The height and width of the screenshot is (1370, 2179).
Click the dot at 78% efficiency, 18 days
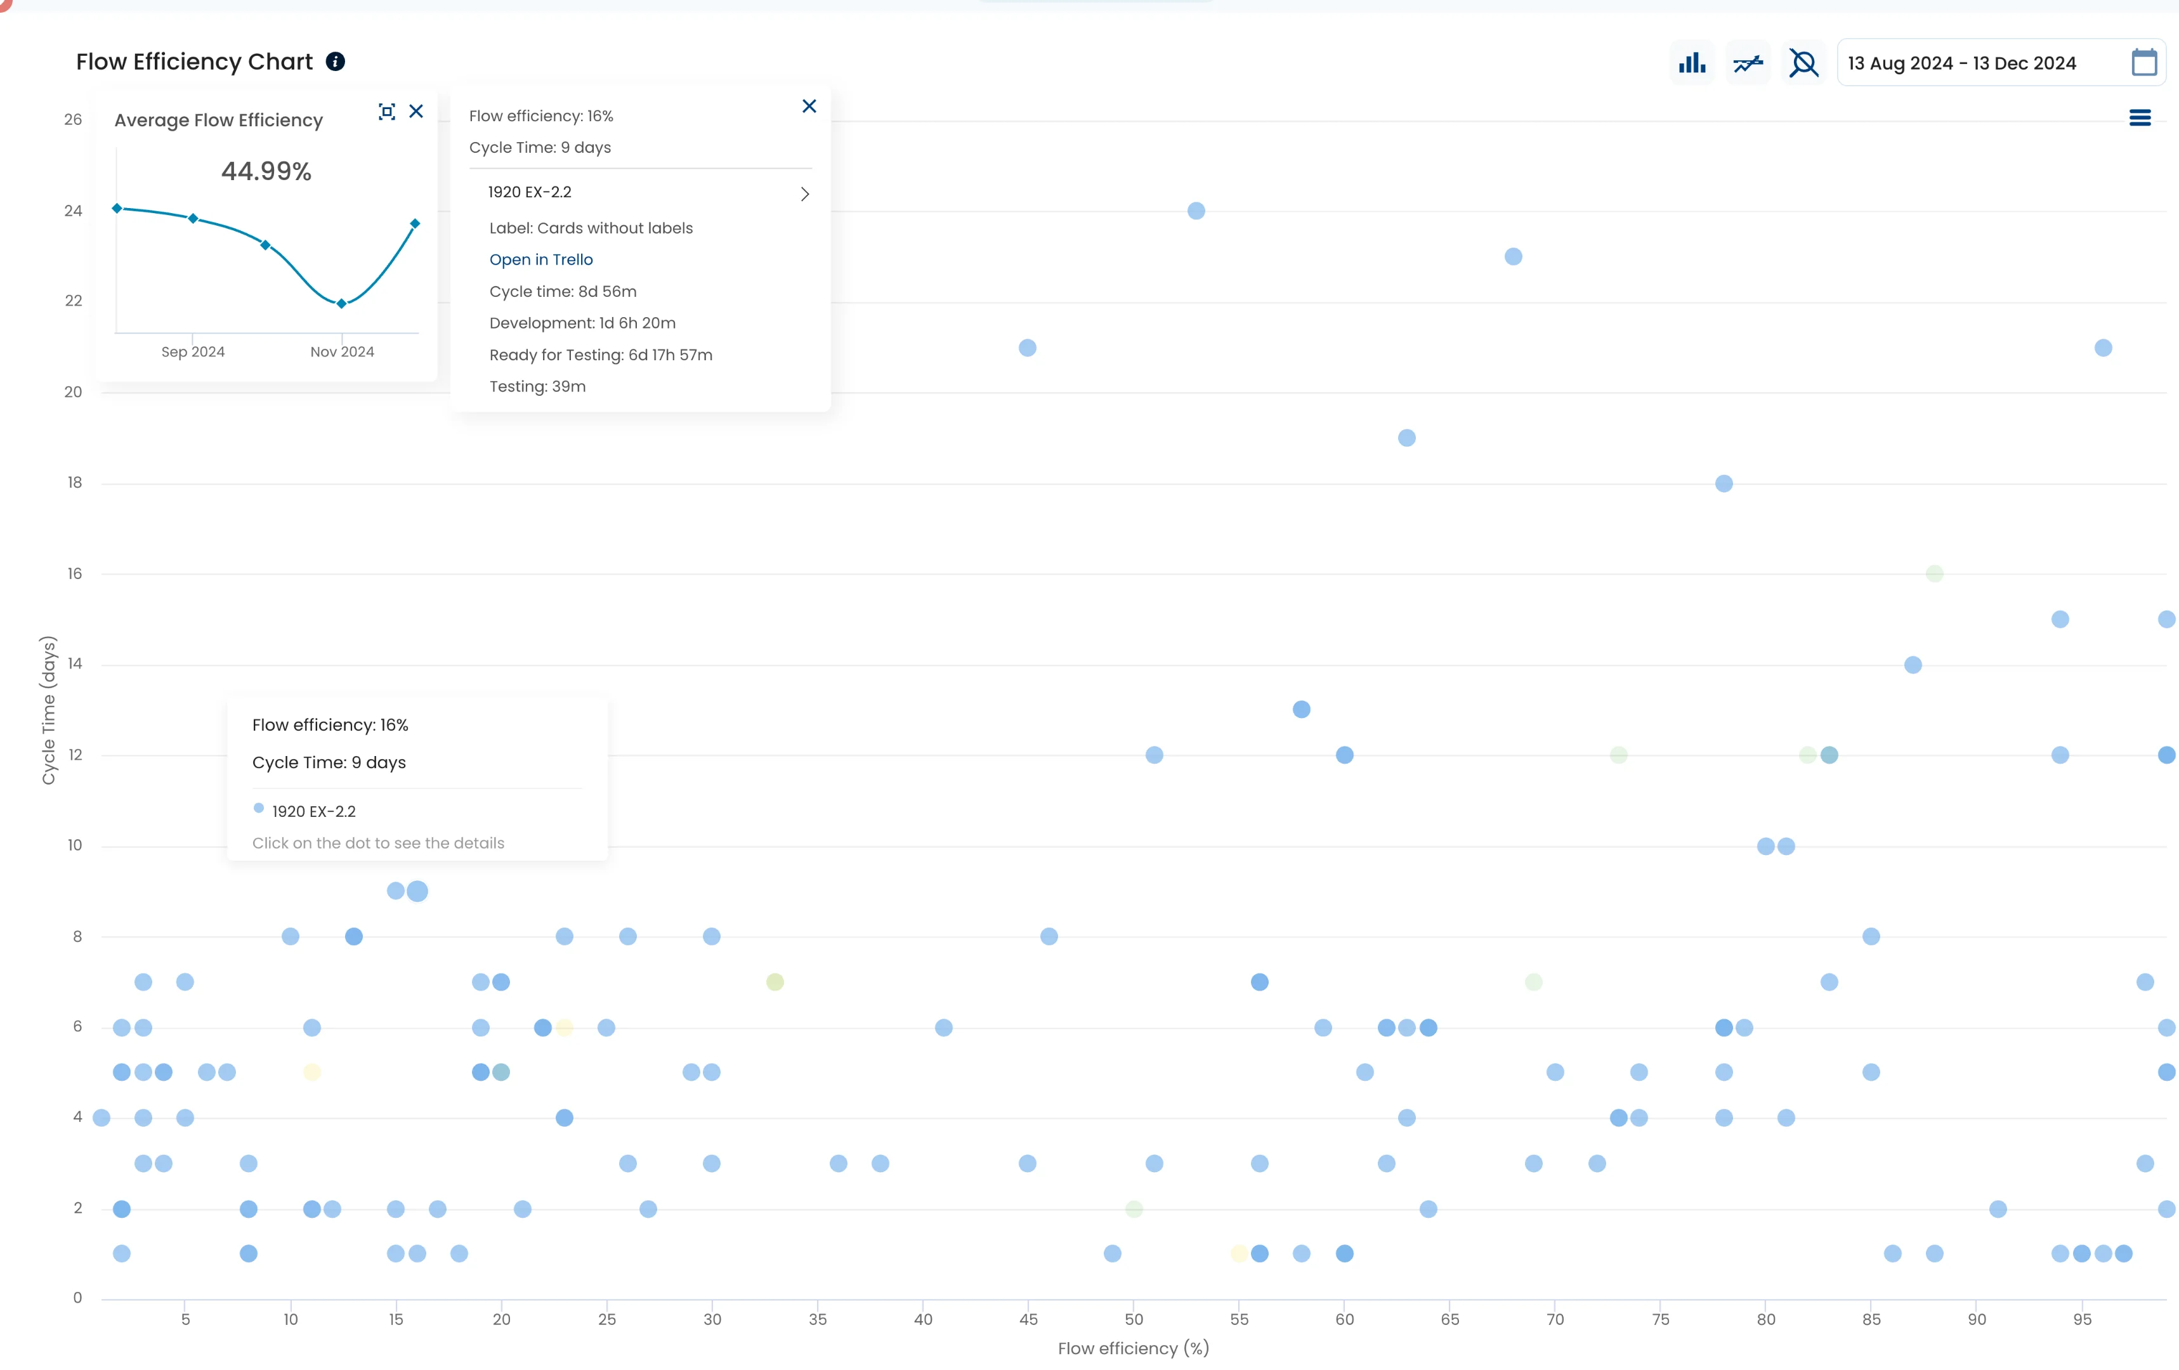(x=1723, y=484)
